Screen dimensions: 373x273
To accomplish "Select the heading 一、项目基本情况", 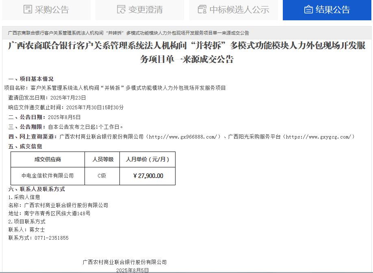I will coord(31,79).
